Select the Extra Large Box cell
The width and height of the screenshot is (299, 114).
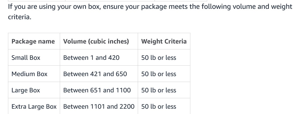[x=34, y=106]
